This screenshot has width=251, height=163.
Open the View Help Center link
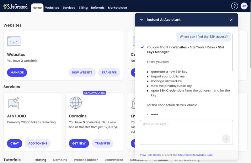point(151,155)
